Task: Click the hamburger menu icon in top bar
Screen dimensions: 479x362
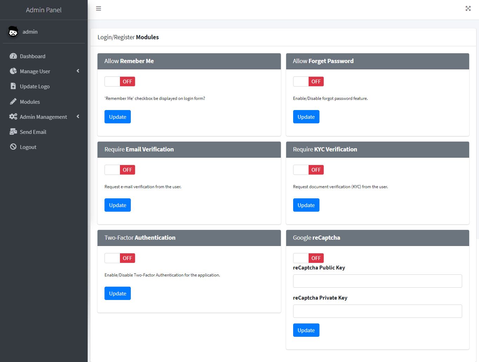Action: 99,8
